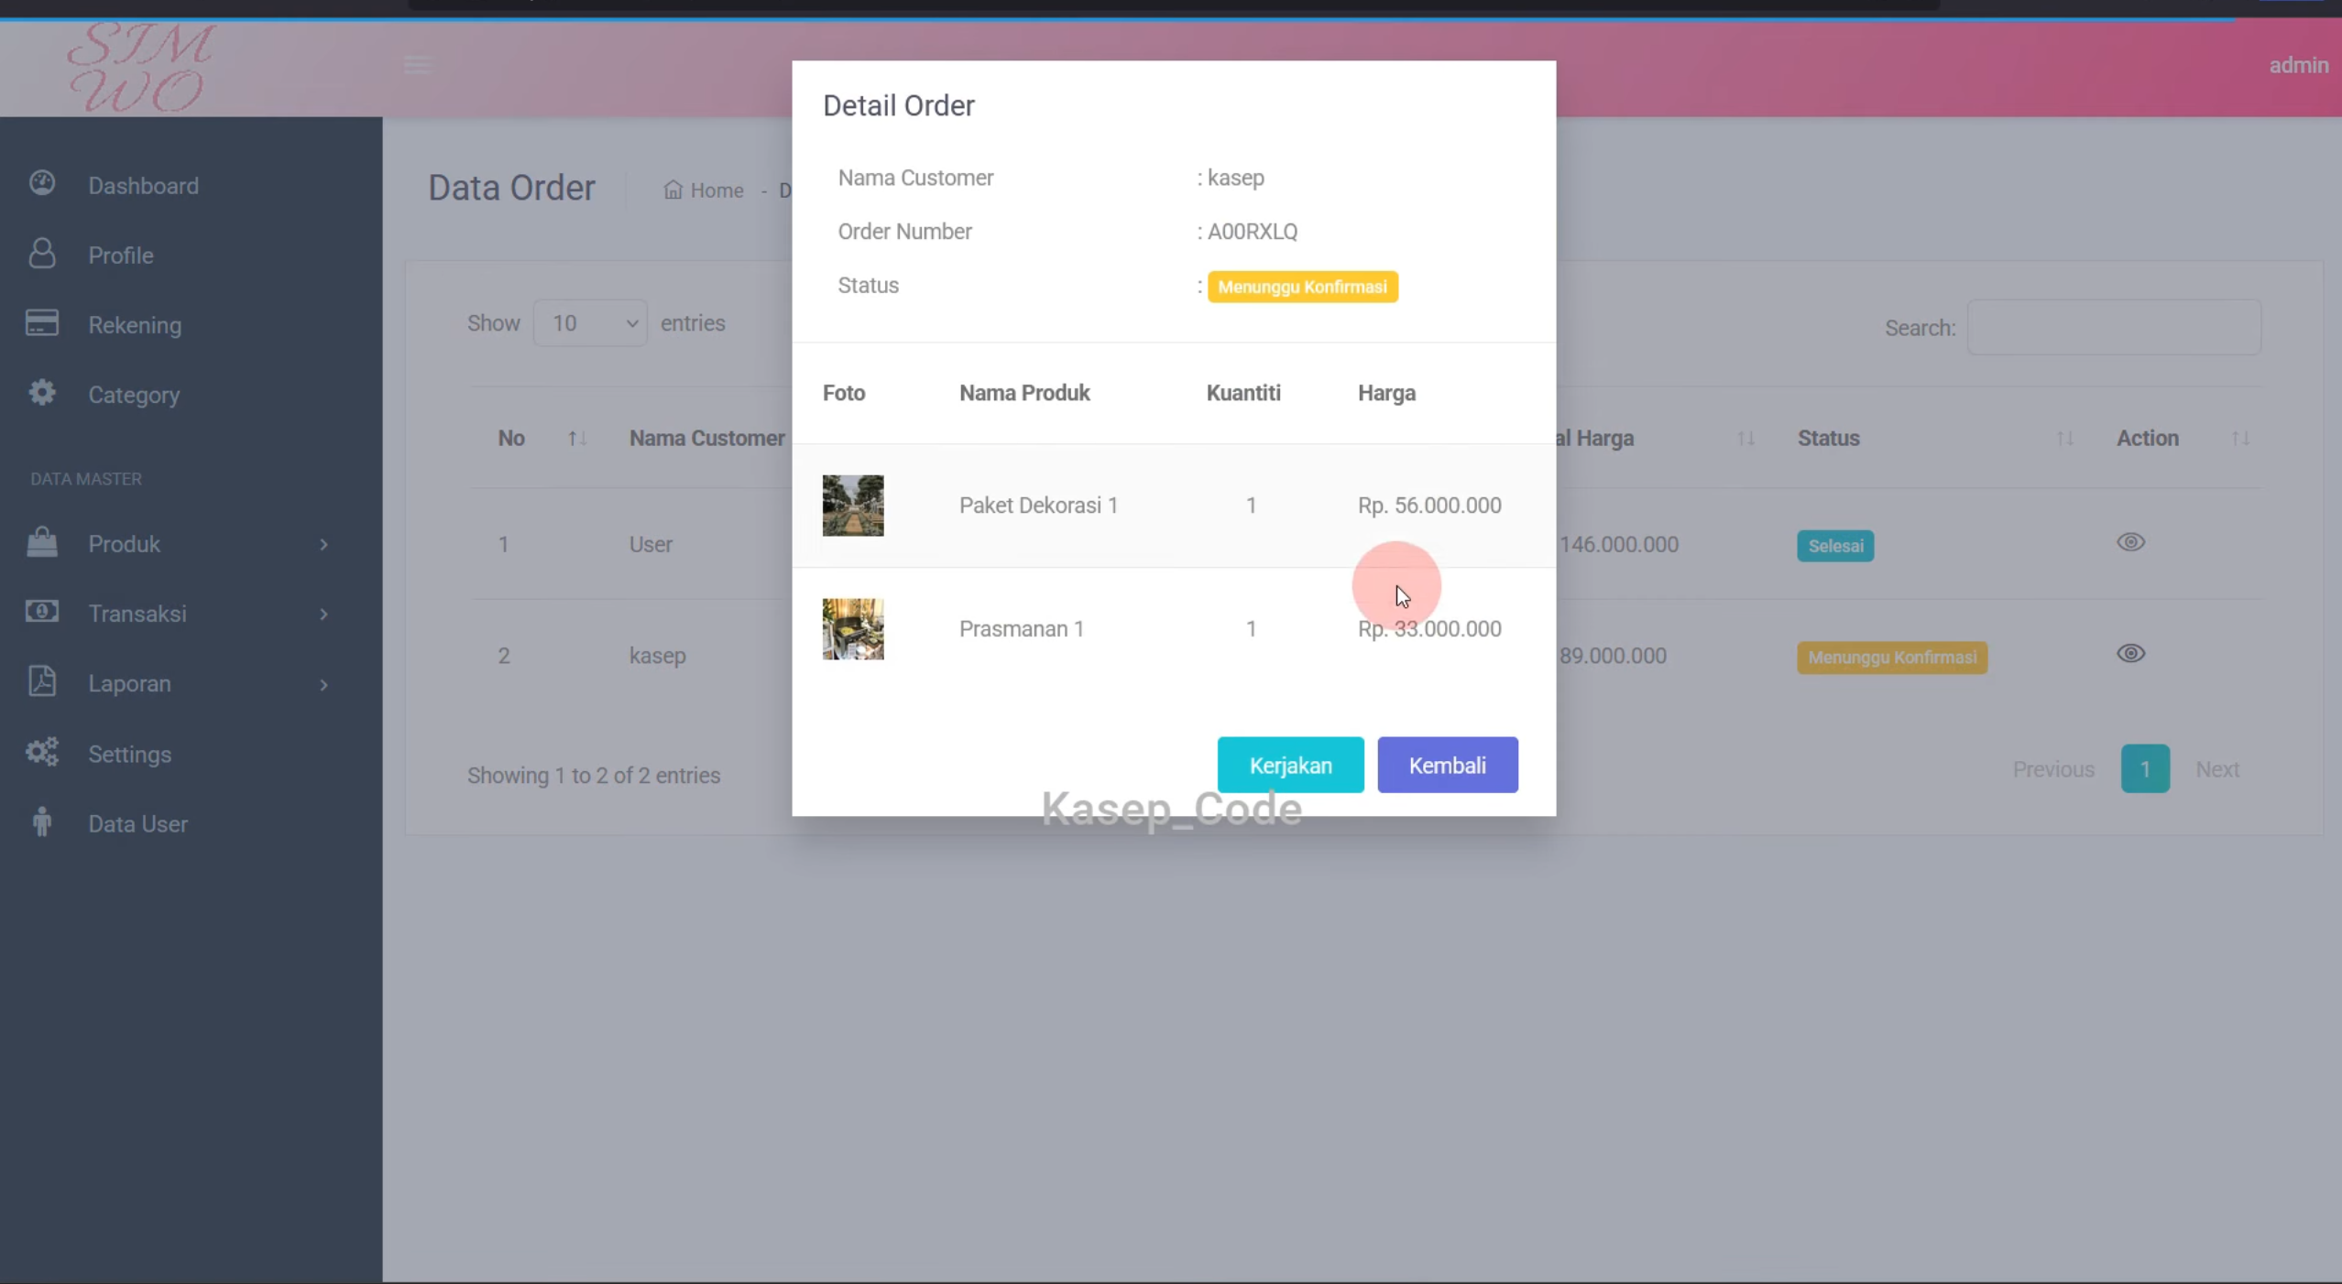2342x1284 pixels.
Task: Open Data User menu item
Action: pyautogui.click(x=137, y=824)
